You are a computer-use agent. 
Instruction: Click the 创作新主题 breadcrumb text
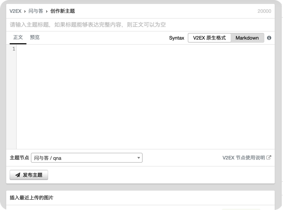[62, 11]
